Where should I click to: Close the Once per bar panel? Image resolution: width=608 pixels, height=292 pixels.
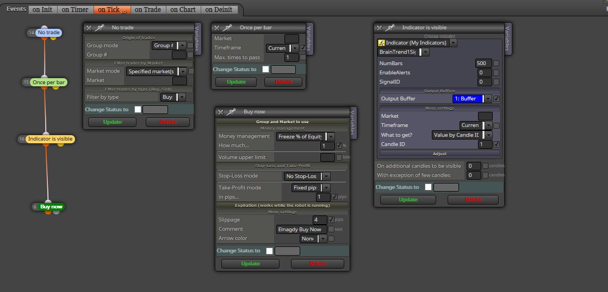tap(217, 28)
